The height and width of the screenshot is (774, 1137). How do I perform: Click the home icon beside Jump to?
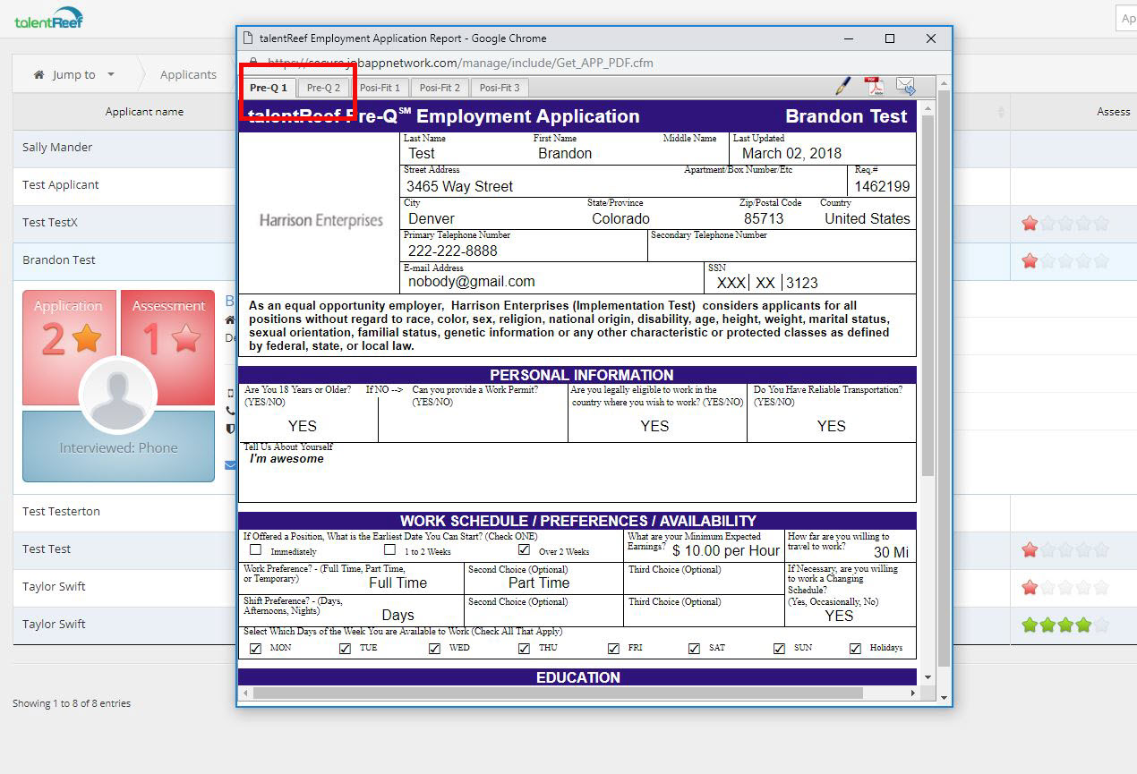[38, 74]
